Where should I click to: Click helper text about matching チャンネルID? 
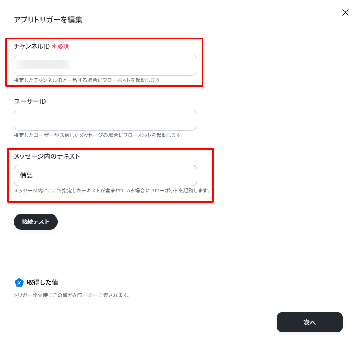point(88,80)
